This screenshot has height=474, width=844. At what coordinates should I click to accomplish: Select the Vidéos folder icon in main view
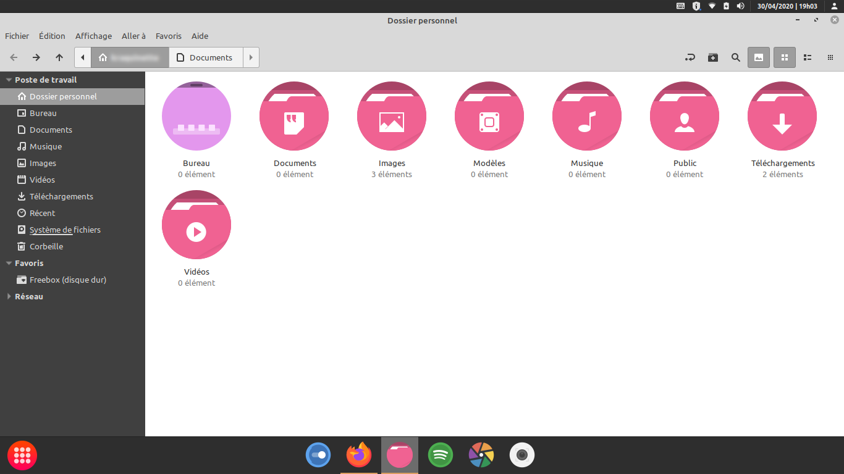pyautogui.click(x=196, y=225)
